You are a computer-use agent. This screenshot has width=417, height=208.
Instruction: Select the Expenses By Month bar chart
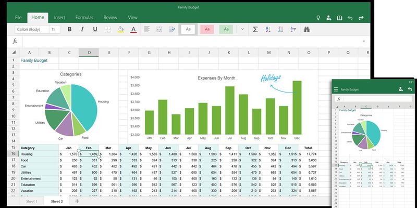[x=223, y=107]
